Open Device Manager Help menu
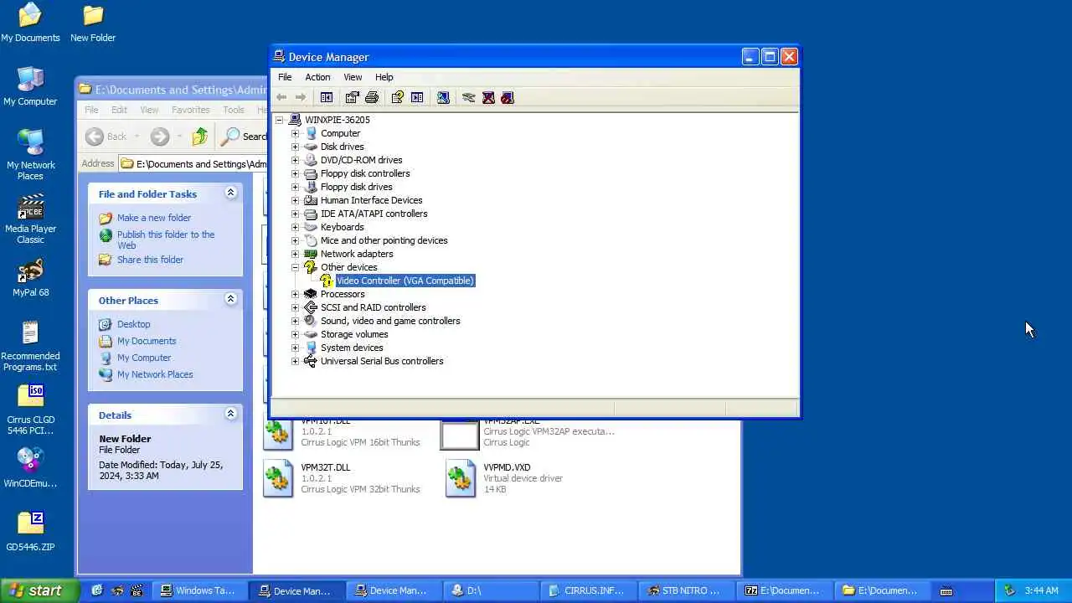 click(x=384, y=77)
